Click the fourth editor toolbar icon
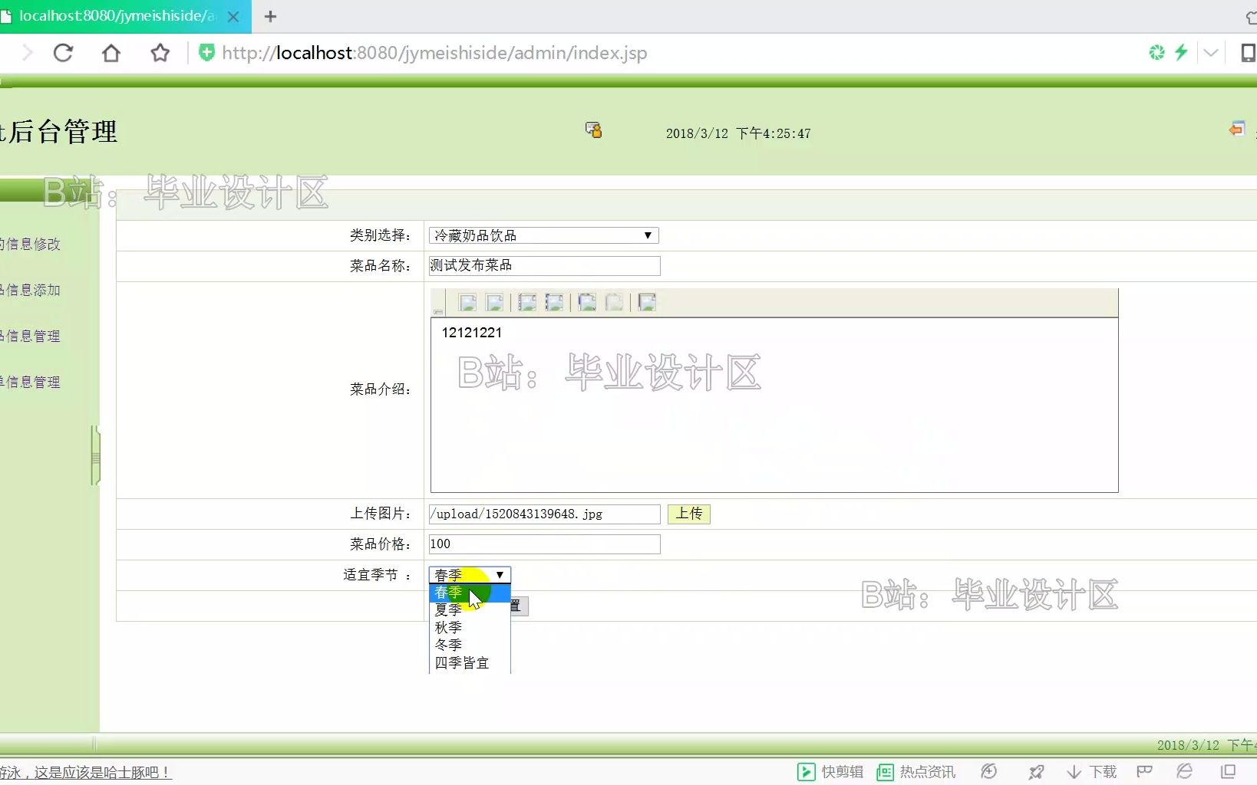1257x785 pixels. tap(555, 302)
